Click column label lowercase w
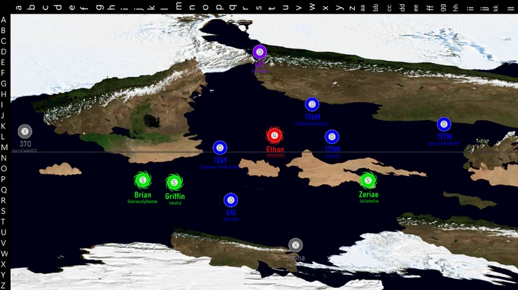 pyautogui.click(x=312, y=7)
